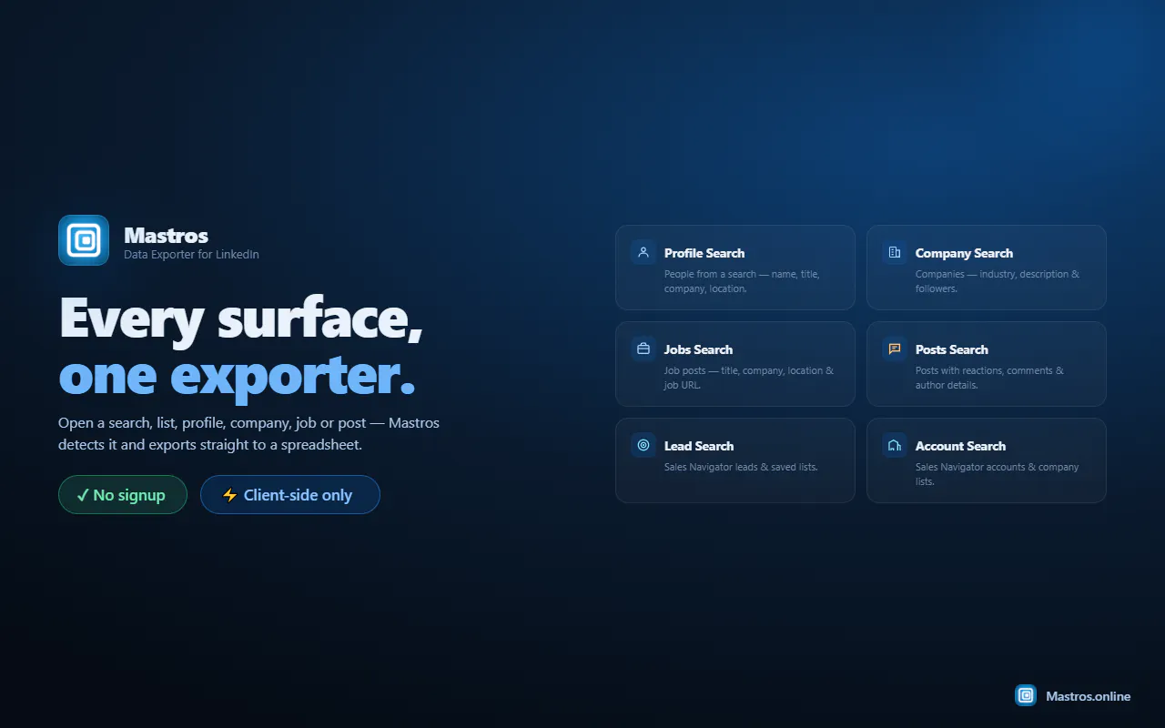The height and width of the screenshot is (728, 1165).
Task: Click the 'Open a search, list, profile' paragraph
Action: pyautogui.click(x=248, y=434)
